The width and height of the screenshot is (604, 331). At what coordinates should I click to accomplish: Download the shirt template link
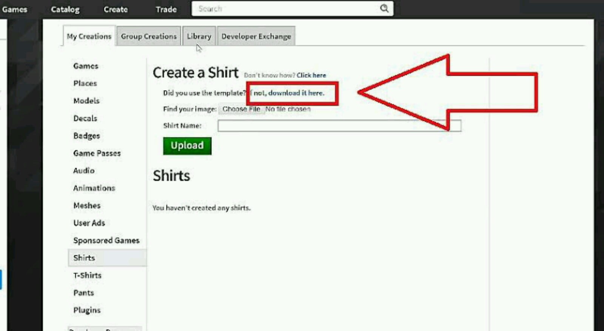289,93
